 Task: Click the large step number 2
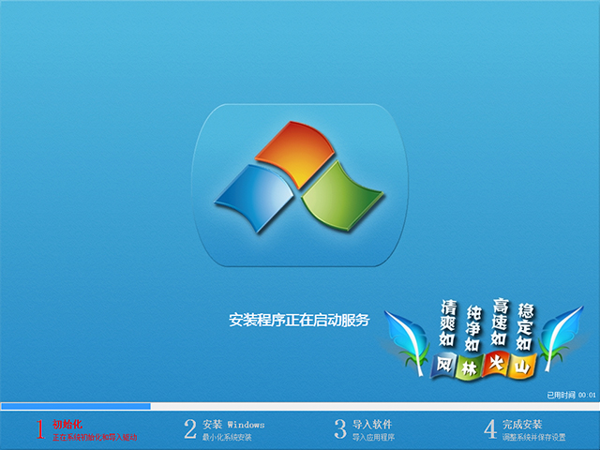coord(190,429)
